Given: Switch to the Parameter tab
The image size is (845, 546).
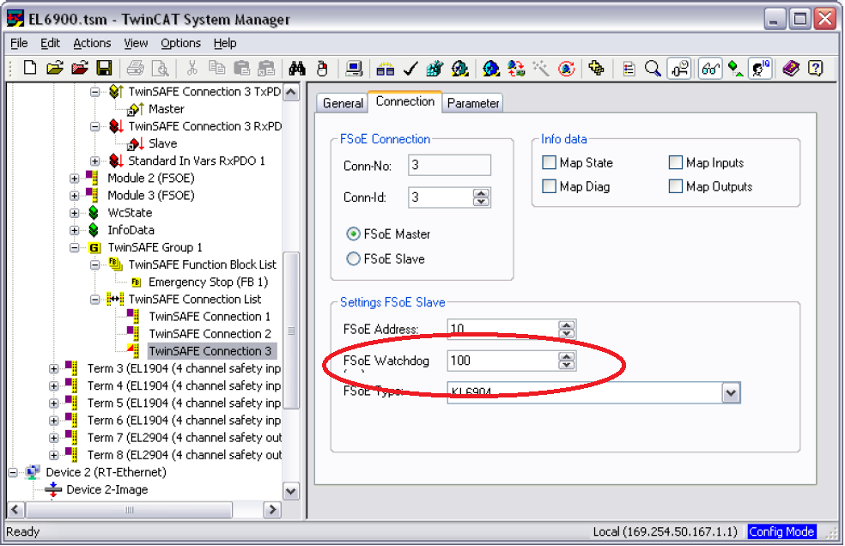Looking at the screenshot, I should pyautogui.click(x=473, y=103).
